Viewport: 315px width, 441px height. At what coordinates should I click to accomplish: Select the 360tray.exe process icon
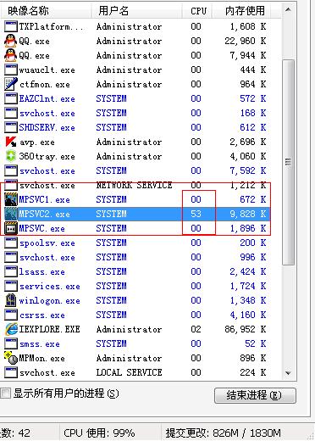11,156
